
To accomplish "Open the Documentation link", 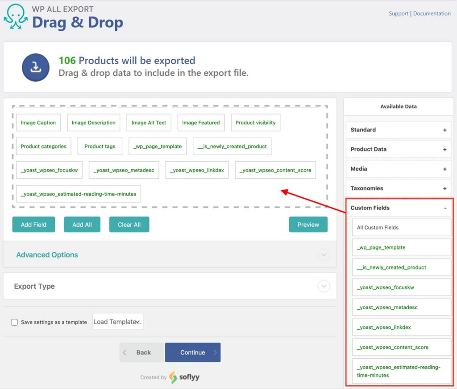I will [x=432, y=13].
